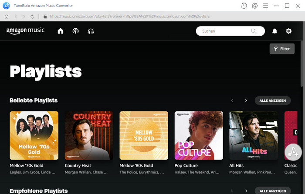305x194 pixels.
Task: Show previous Beliebte Playlists with left chevron
Action: (x=232, y=100)
